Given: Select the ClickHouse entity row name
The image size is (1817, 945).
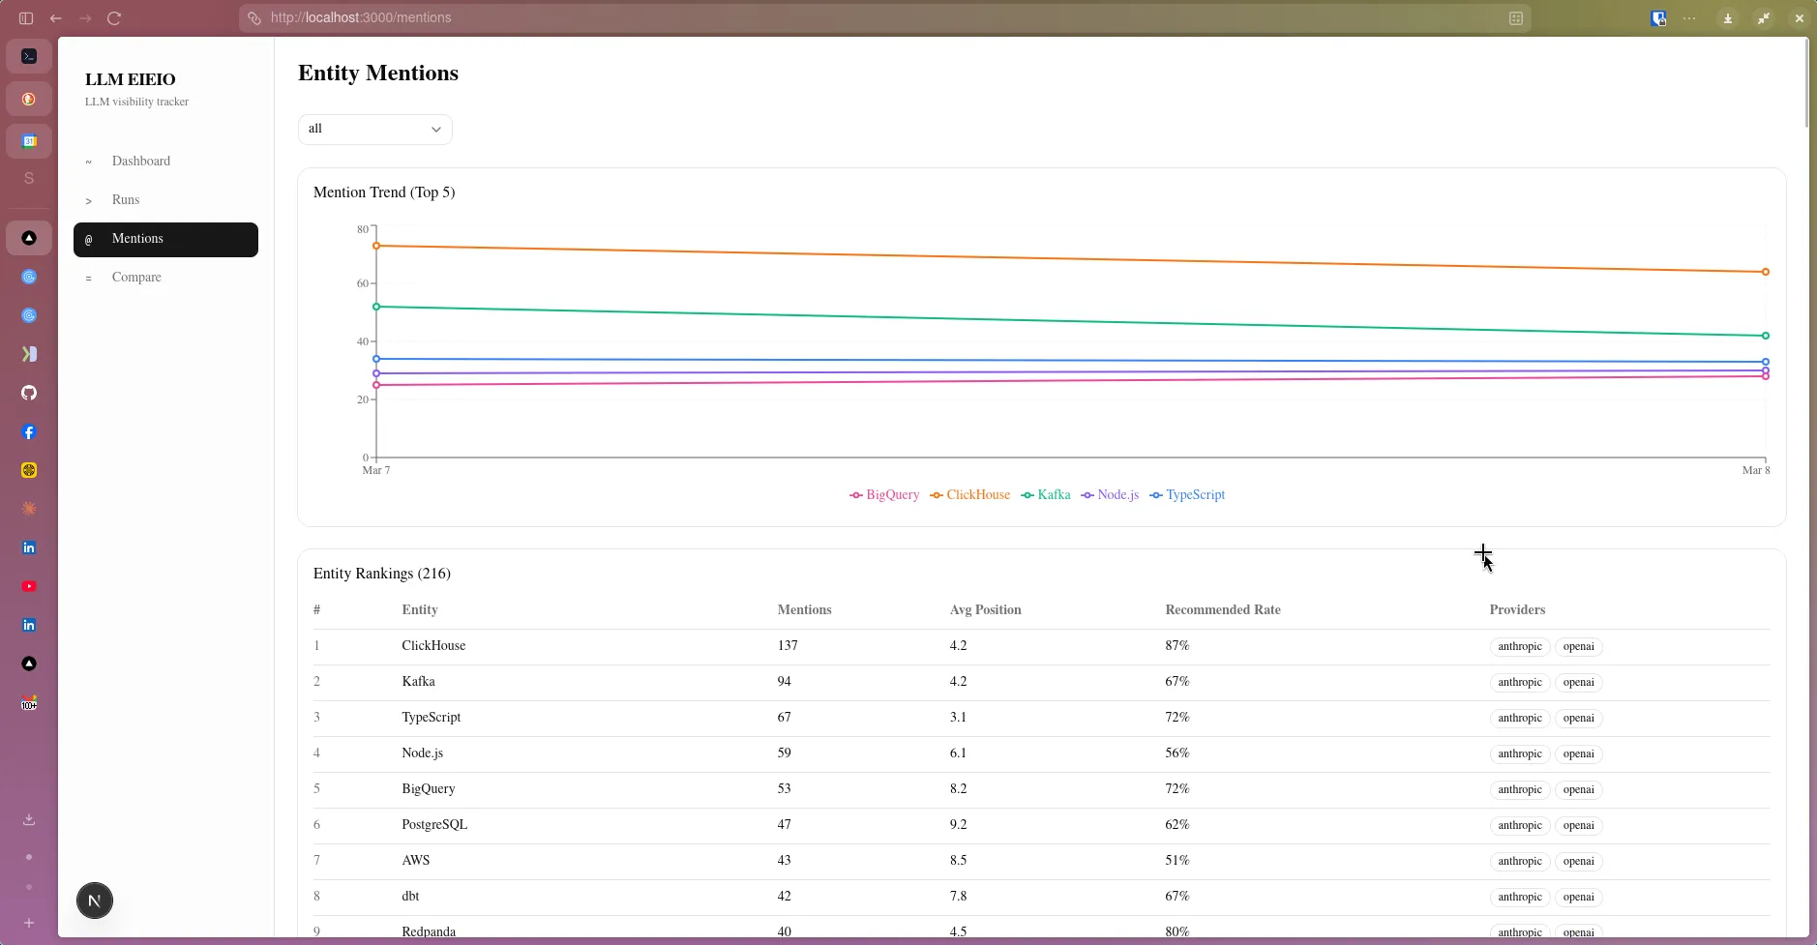Looking at the screenshot, I should [433, 646].
